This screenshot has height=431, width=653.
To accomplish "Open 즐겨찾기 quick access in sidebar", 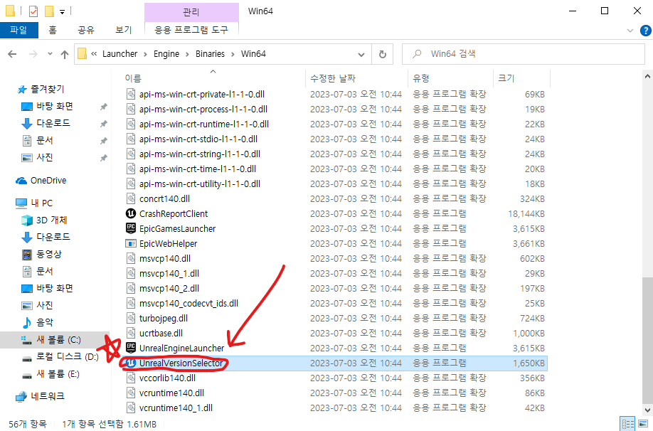I will coord(41,89).
